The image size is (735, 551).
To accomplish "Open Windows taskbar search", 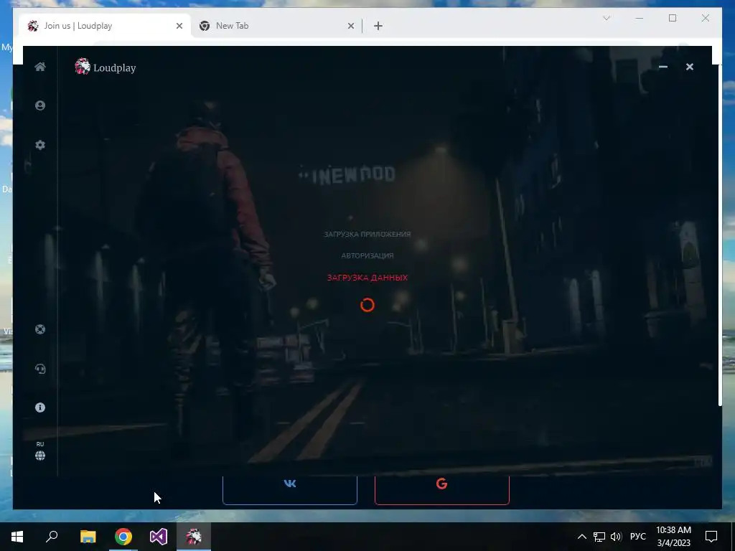I will tap(52, 537).
